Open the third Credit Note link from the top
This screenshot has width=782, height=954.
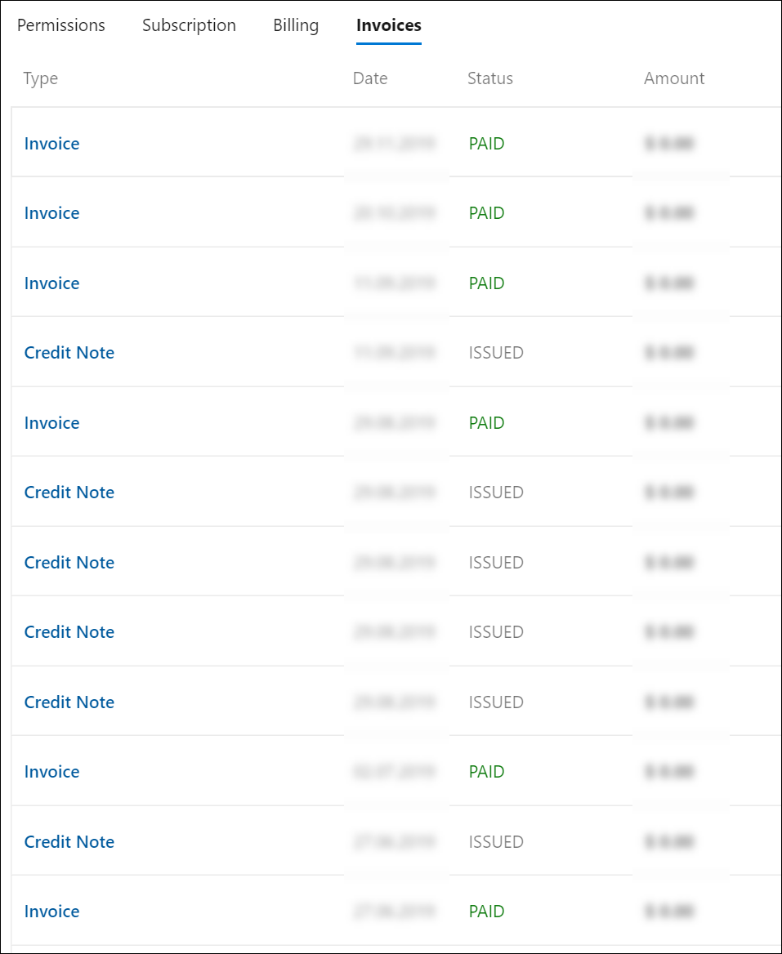tap(69, 562)
